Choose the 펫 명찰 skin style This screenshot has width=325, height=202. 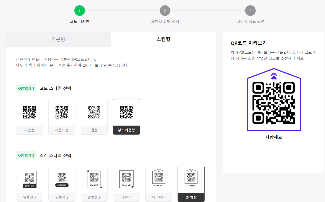(x=191, y=184)
